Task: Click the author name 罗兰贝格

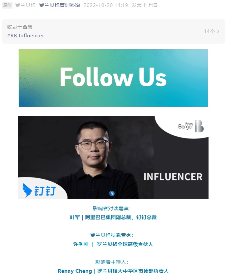Action: (x=25, y=5)
